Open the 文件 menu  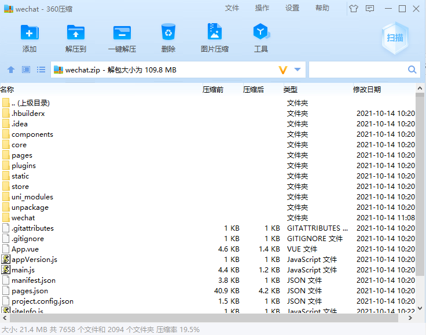(x=232, y=8)
